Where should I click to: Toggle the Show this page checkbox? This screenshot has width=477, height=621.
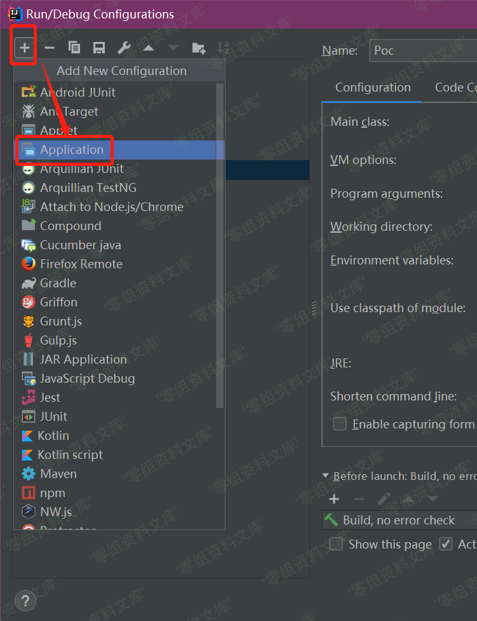click(336, 544)
